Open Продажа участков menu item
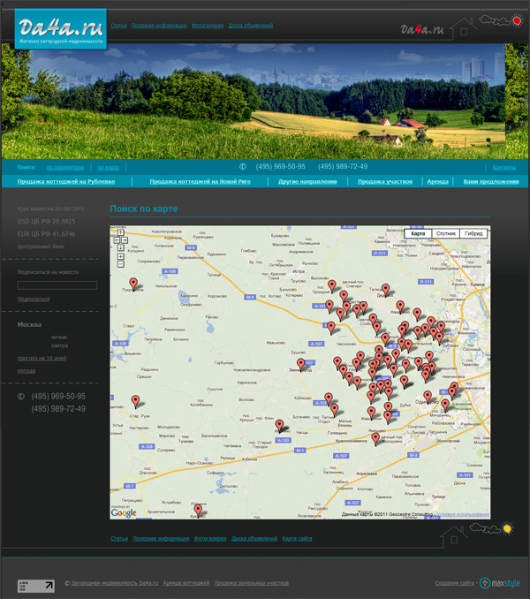The width and height of the screenshot is (530, 599). click(x=385, y=181)
